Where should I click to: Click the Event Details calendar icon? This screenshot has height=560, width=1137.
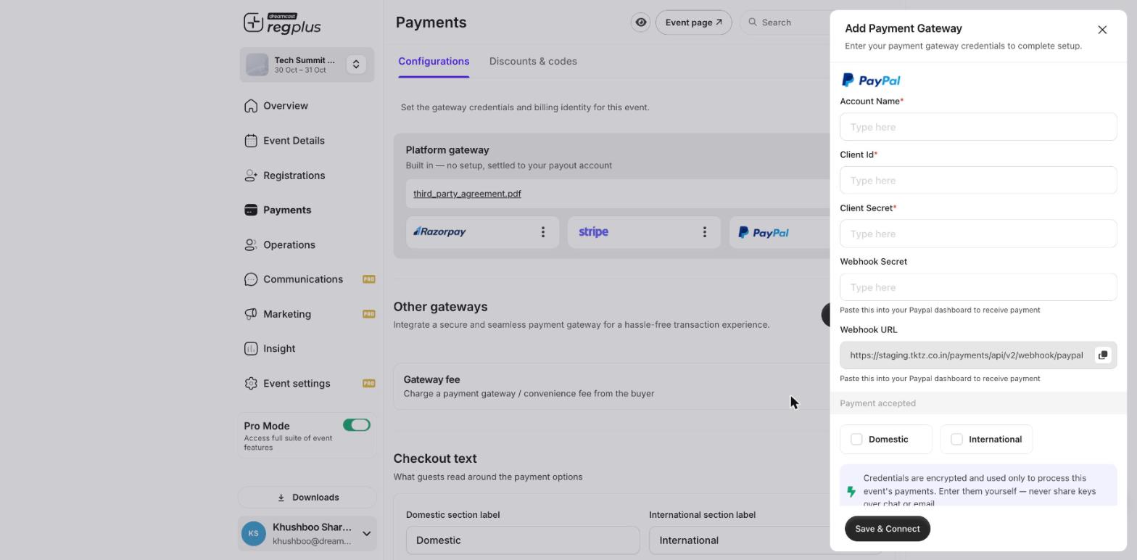(251, 141)
